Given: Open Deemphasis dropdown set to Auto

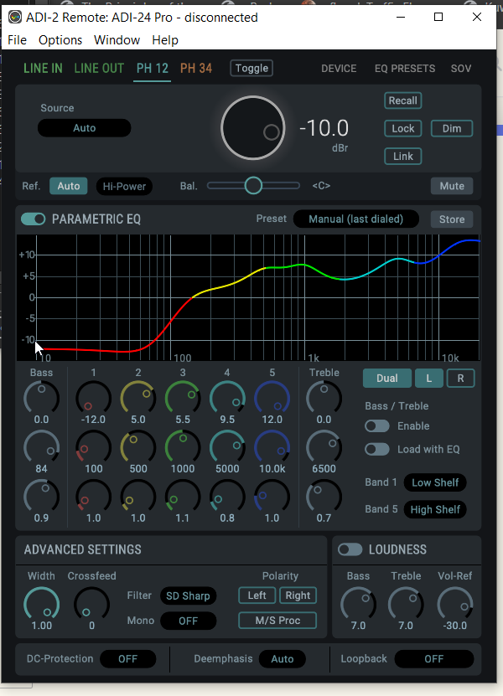Looking at the screenshot, I should click(x=283, y=658).
